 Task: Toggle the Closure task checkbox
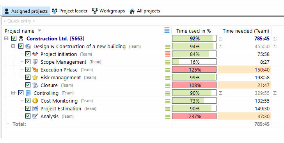point(28,85)
